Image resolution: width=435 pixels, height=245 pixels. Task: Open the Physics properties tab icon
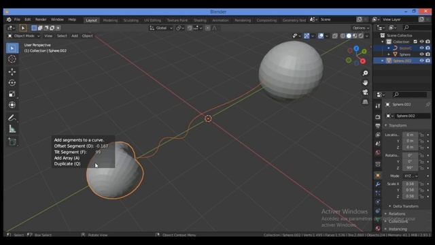click(x=378, y=201)
